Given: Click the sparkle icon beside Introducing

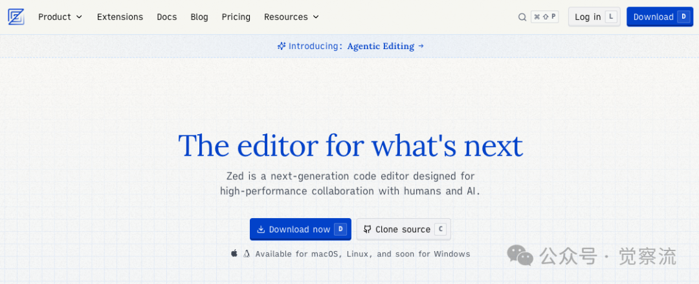Looking at the screenshot, I should (282, 46).
